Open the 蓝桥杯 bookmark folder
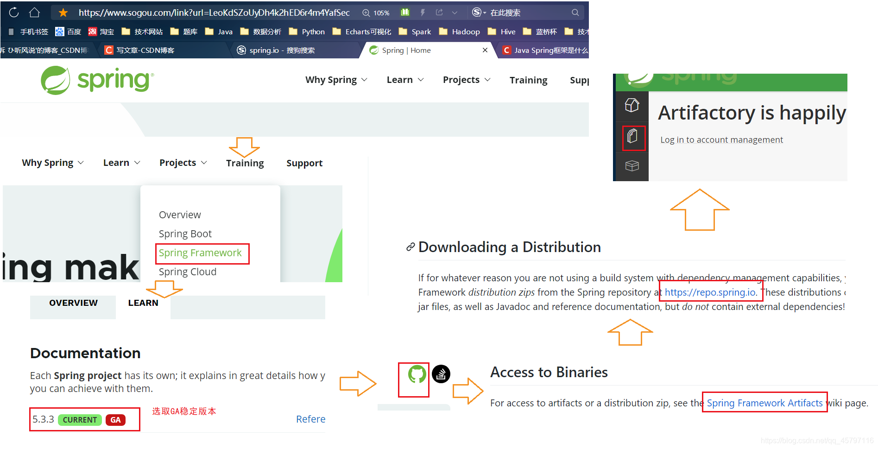The height and width of the screenshot is (449, 878). [540, 32]
